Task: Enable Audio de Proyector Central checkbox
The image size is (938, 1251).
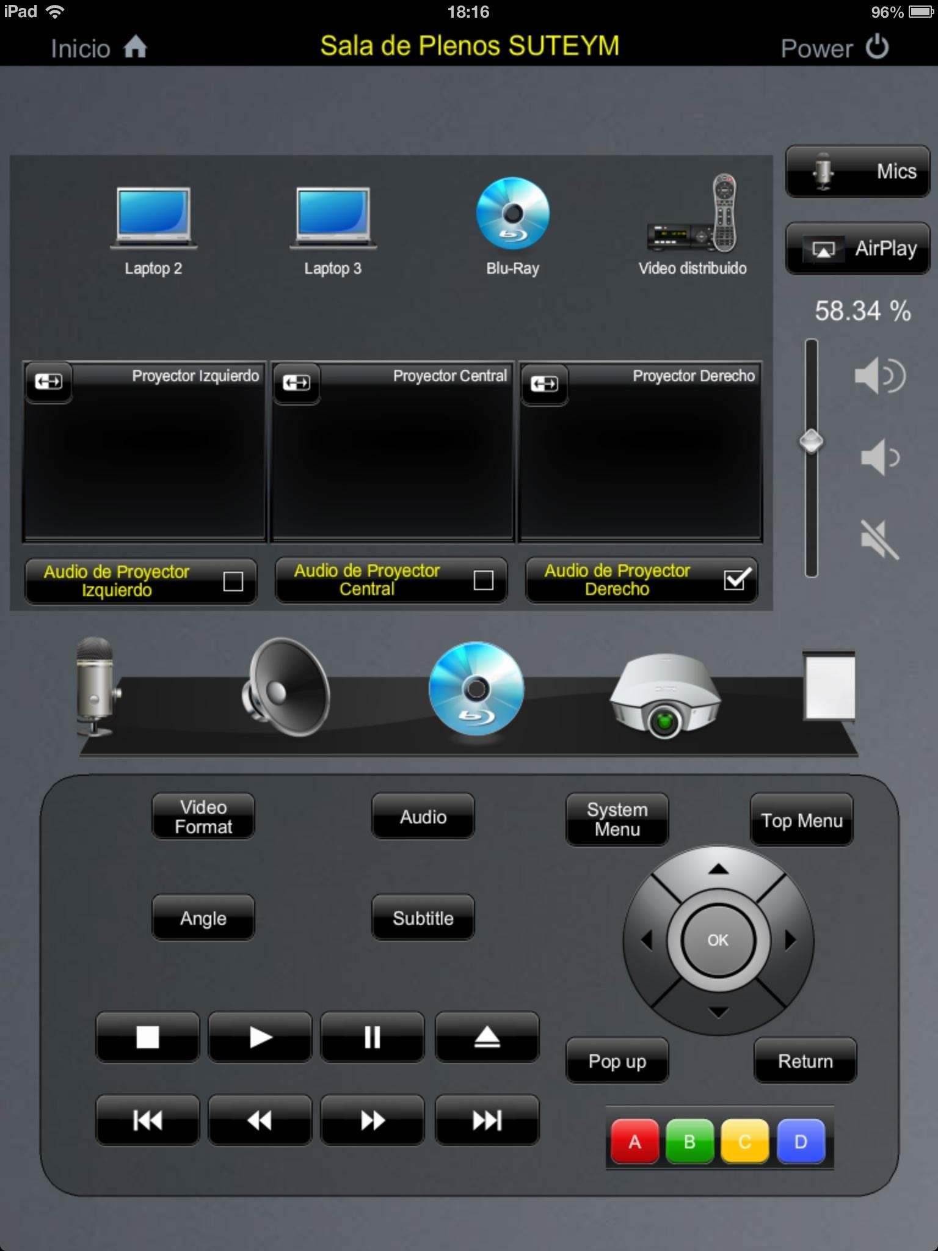Action: click(483, 580)
